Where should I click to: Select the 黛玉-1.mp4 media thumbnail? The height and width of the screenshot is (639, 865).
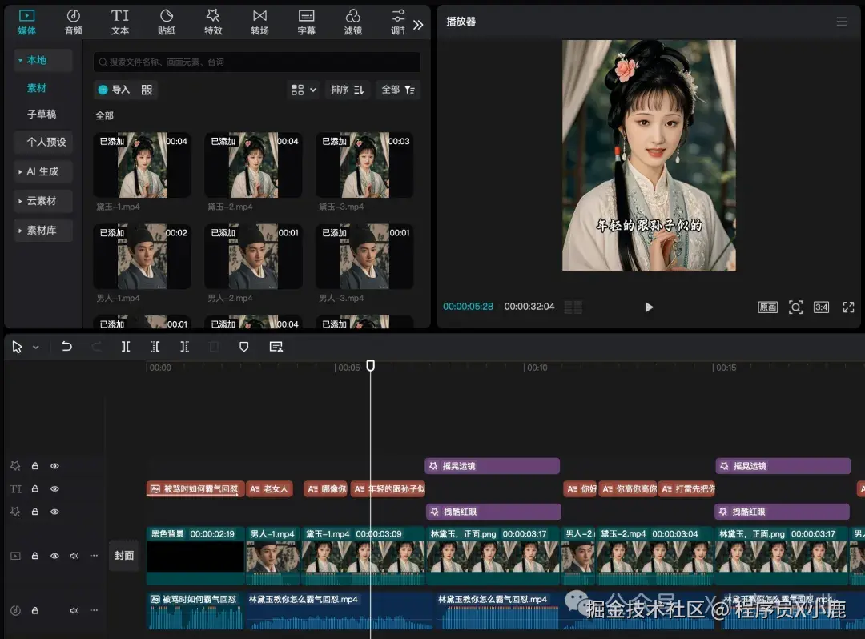tap(142, 165)
